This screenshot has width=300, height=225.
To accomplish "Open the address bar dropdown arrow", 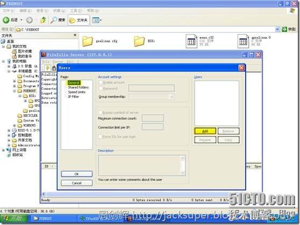I will (x=277, y=29).
